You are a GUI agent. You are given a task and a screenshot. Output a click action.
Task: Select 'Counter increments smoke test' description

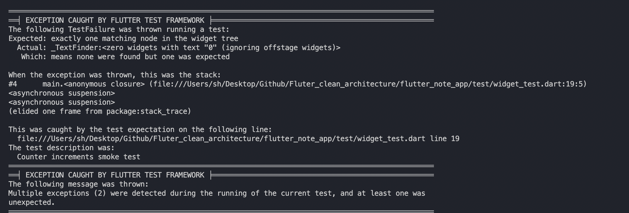[78, 157]
